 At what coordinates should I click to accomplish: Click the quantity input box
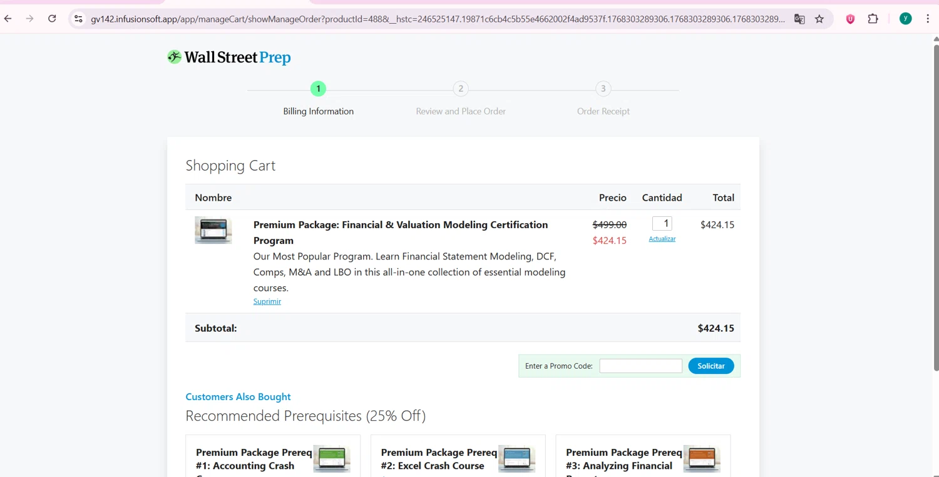coord(662,224)
